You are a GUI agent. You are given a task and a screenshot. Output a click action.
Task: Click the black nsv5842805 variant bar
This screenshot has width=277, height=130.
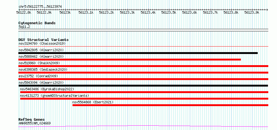(138, 53)
